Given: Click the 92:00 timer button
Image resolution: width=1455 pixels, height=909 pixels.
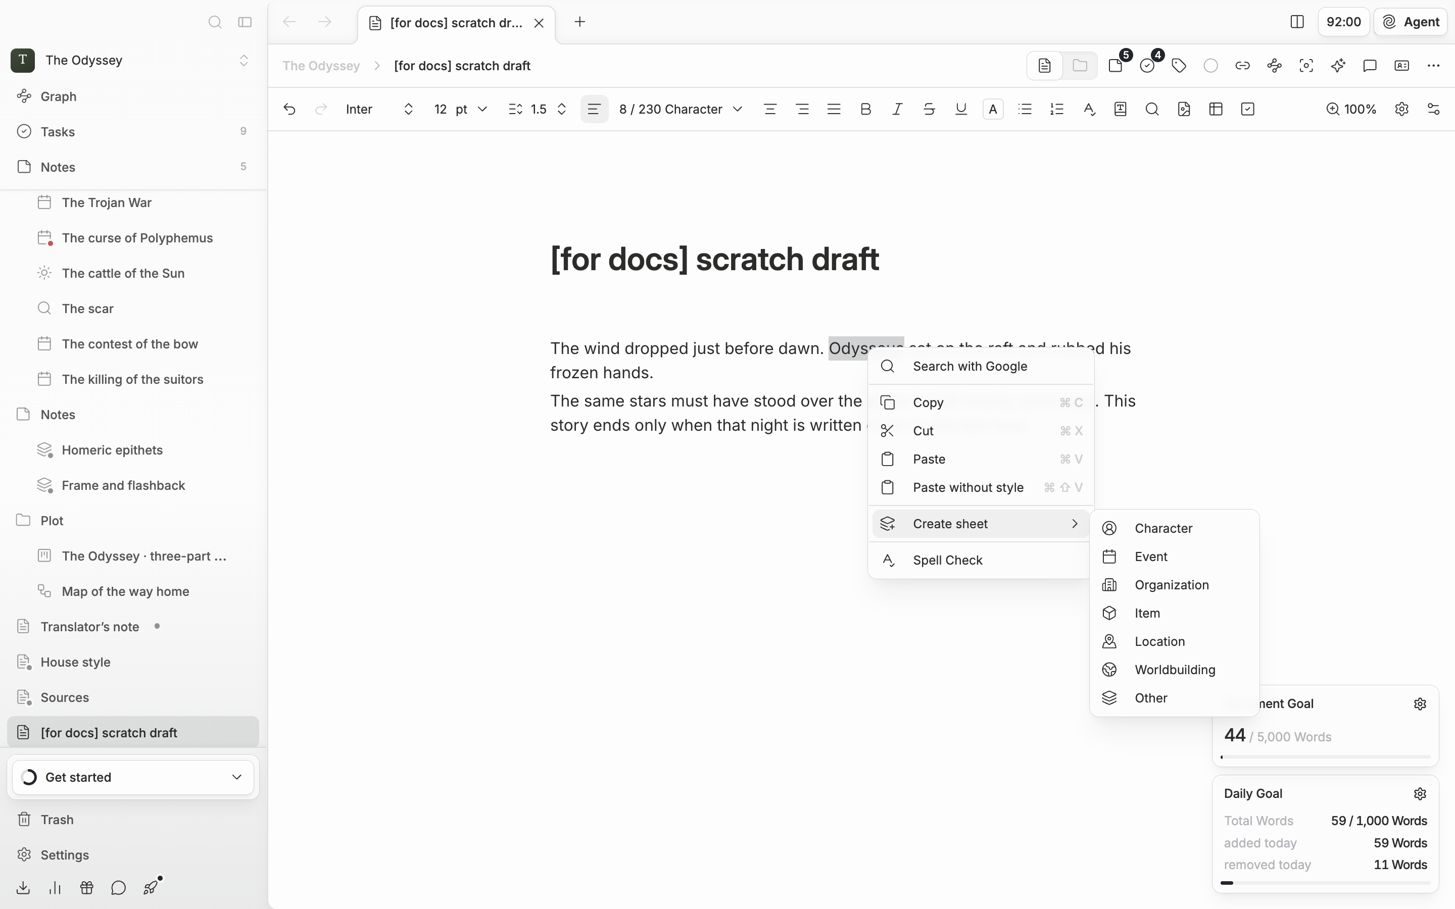Looking at the screenshot, I should 1343,22.
